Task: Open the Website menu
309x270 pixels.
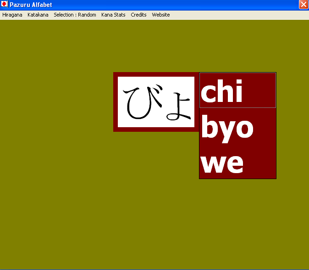Action: coord(161,15)
